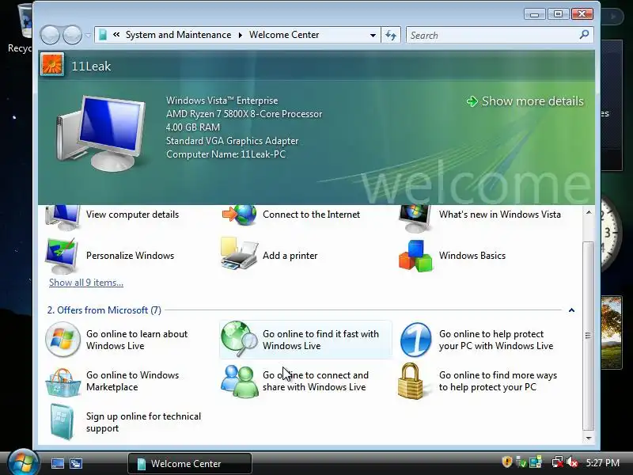Open the address bar history dropdown arrow

(x=373, y=35)
